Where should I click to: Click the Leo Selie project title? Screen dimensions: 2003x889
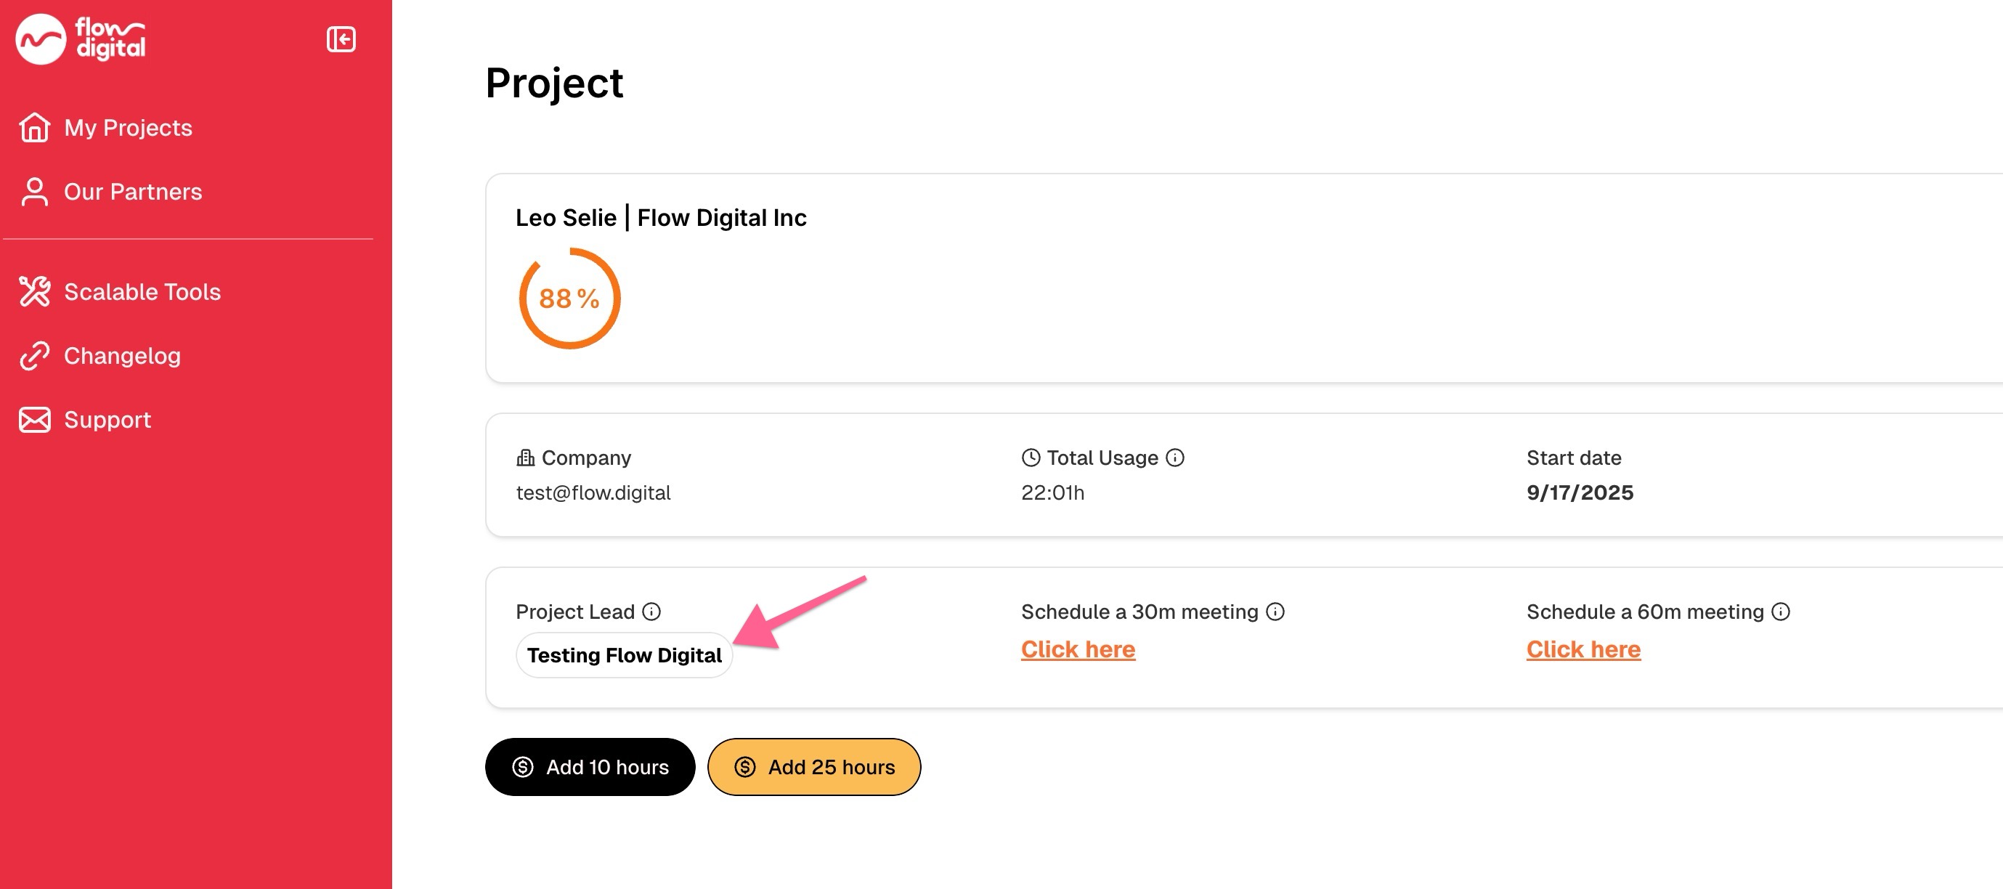(x=661, y=218)
